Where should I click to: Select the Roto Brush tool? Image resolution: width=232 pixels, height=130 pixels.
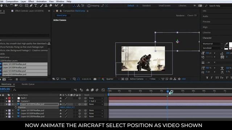click(57, 6)
